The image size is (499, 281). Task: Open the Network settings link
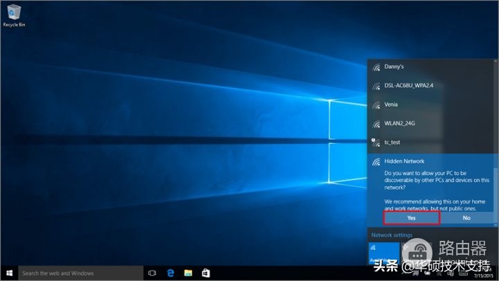tap(392, 235)
